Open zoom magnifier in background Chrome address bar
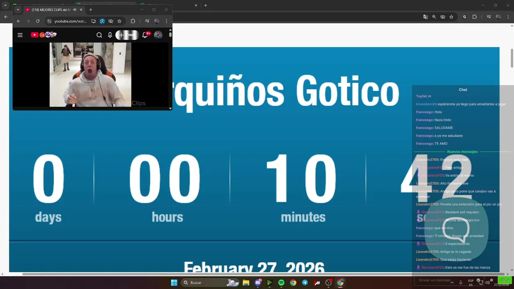The image size is (514, 289). (434, 17)
